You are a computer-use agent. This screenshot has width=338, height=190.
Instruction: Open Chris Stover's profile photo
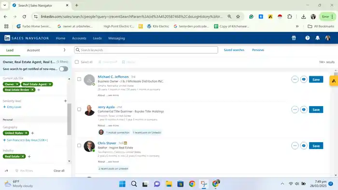(x=89, y=146)
